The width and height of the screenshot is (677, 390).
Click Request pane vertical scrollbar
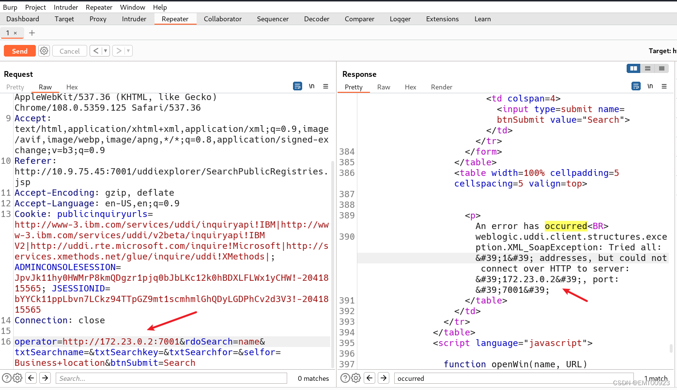[333, 263]
